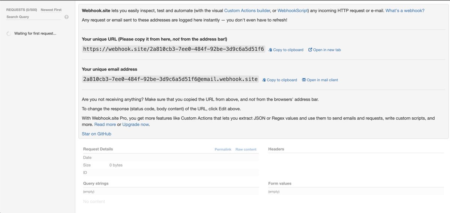Click the copy icon beside the email address
The width and height of the screenshot is (450, 213).
pyautogui.click(x=264, y=80)
